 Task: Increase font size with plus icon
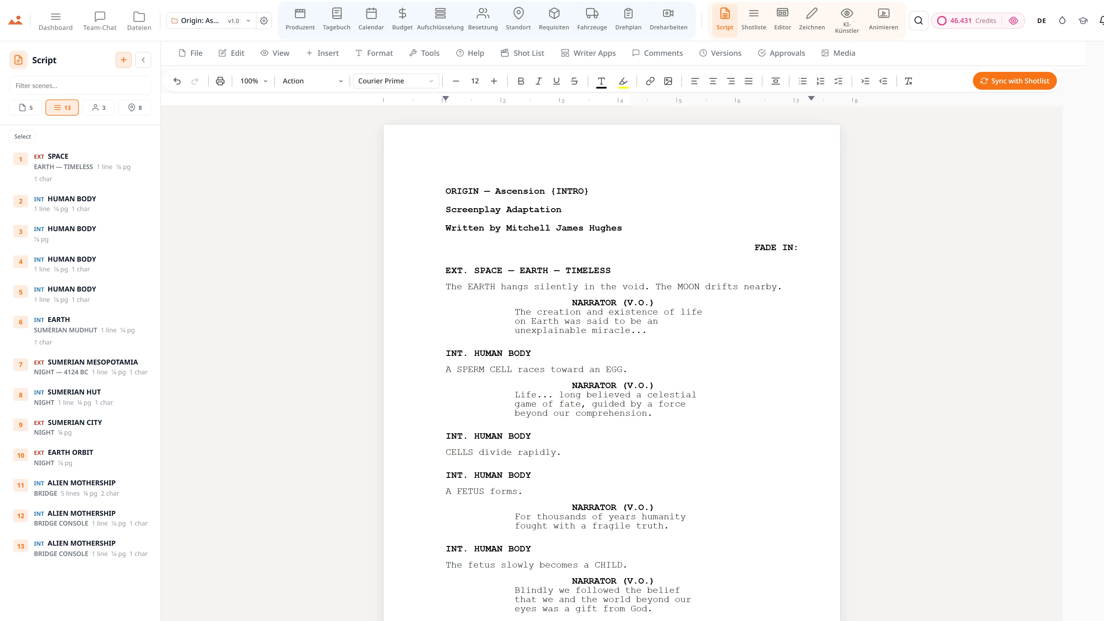[494, 81]
